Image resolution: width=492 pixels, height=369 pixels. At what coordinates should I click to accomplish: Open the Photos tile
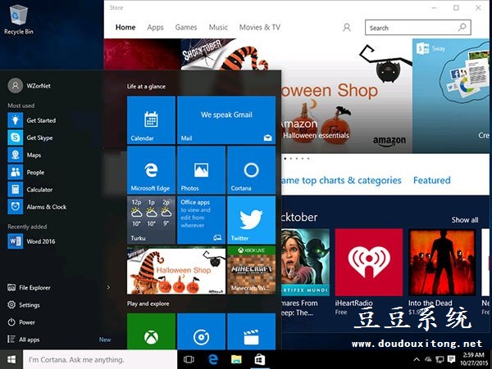tap(201, 170)
